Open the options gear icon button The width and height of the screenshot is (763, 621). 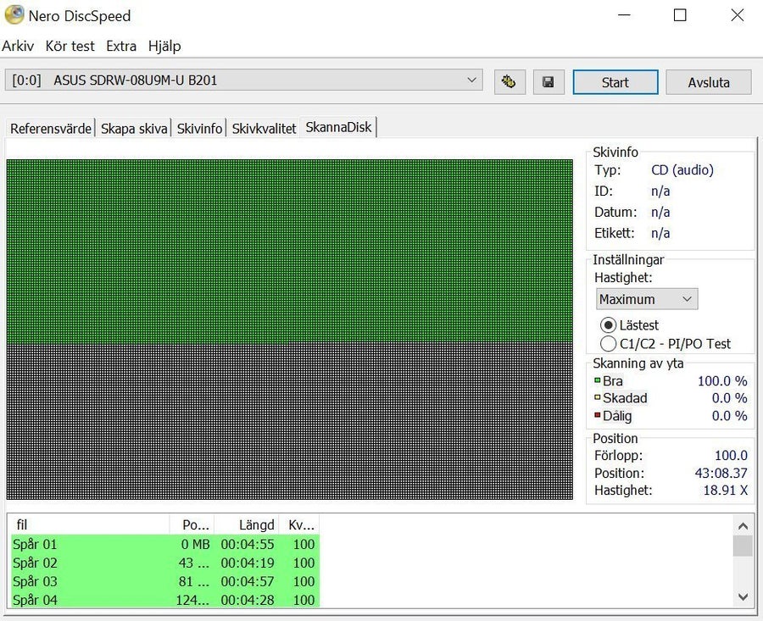(x=510, y=81)
